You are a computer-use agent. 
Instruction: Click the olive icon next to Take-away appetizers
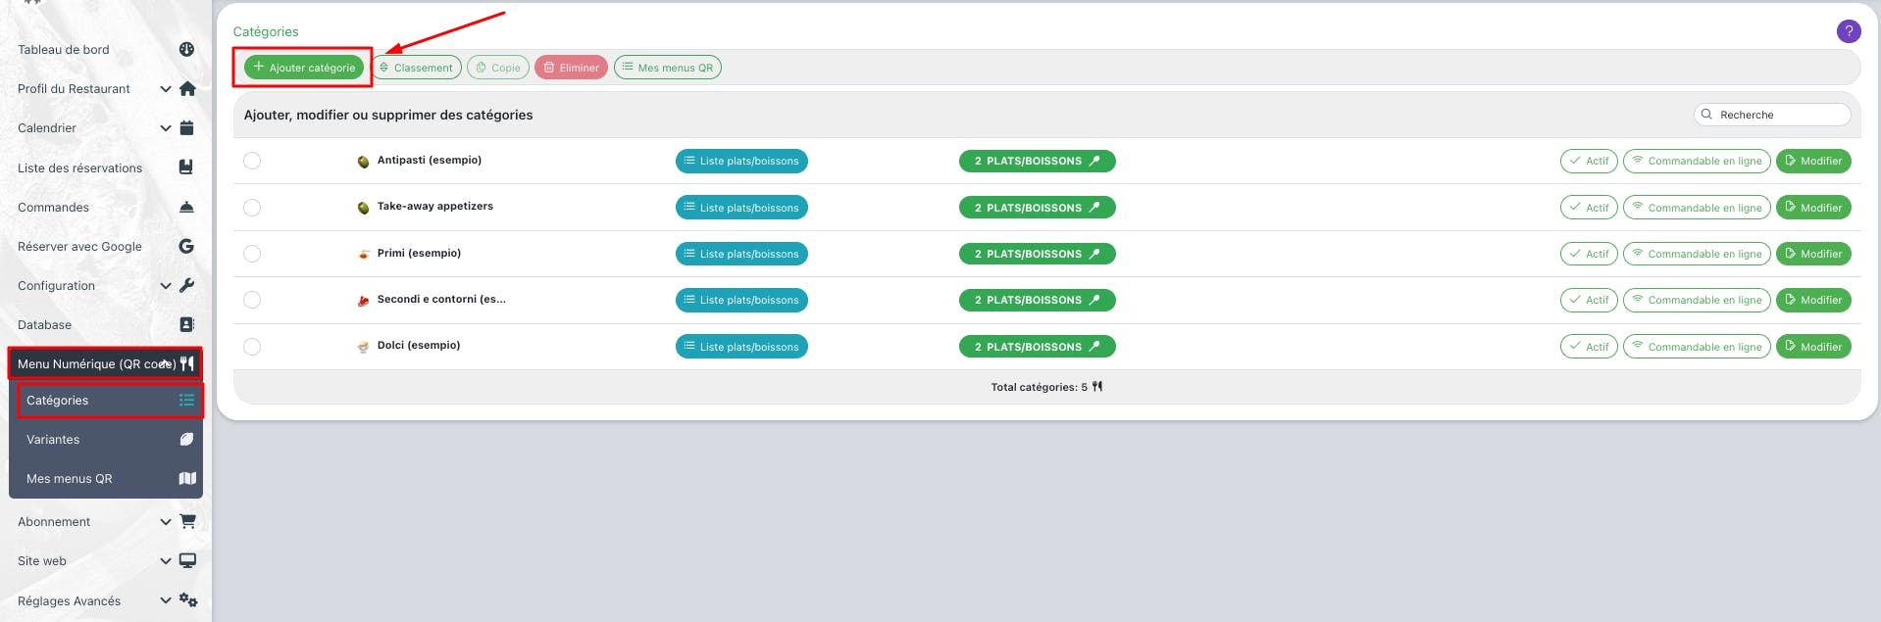(x=364, y=208)
